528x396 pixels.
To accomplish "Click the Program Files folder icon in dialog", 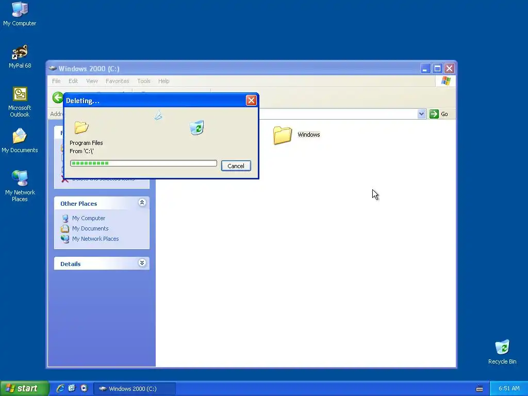I will pos(81,127).
